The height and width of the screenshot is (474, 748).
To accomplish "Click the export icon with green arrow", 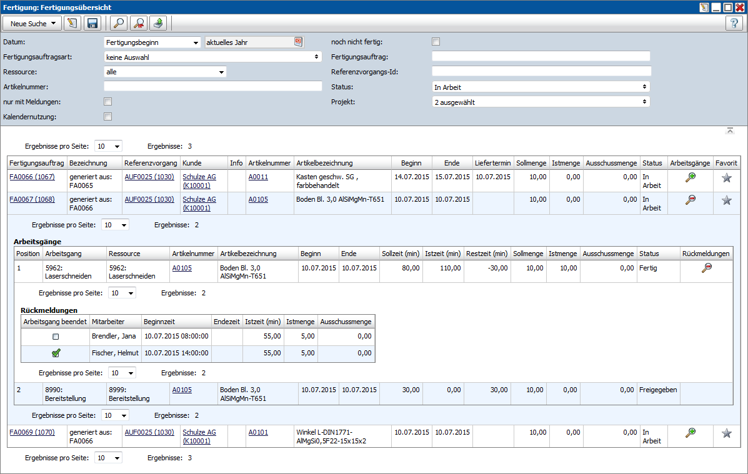I will point(158,24).
